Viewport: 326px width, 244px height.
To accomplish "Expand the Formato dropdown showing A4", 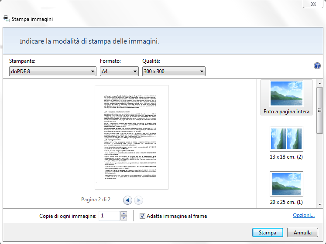I will point(119,71).
